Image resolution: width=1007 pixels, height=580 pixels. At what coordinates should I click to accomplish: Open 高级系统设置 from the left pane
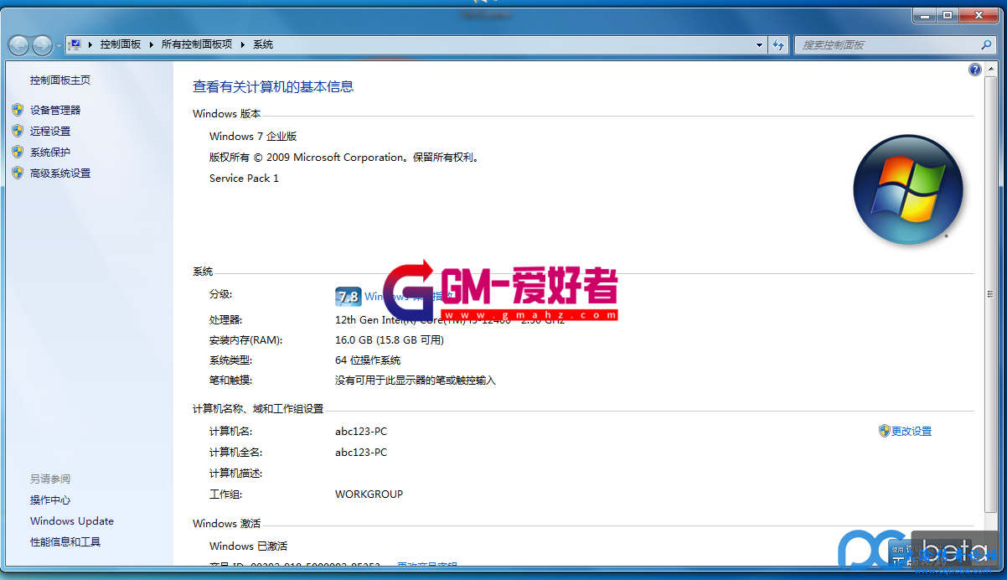click(x=60, y=173)
